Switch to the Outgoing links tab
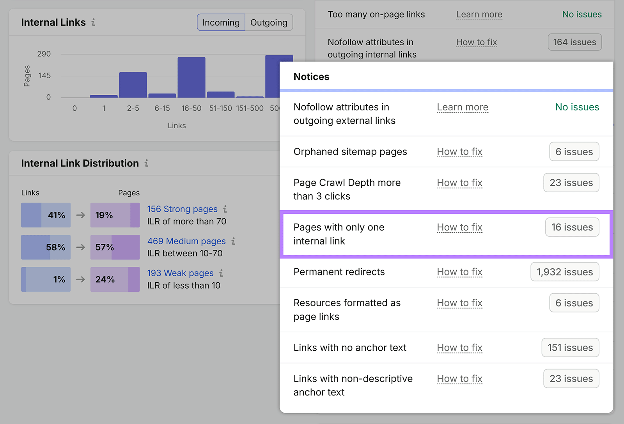The height and width of the screenshot is (424, 624). click(x=269, y=23)
